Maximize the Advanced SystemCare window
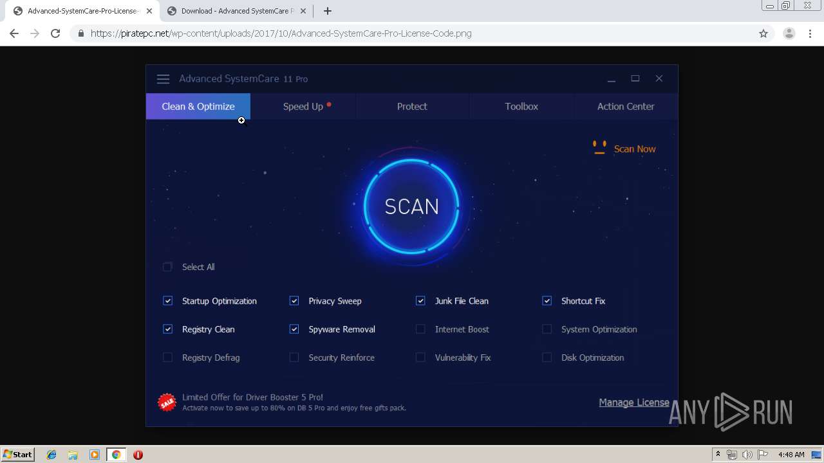824x463 pixels. point(635,78)
